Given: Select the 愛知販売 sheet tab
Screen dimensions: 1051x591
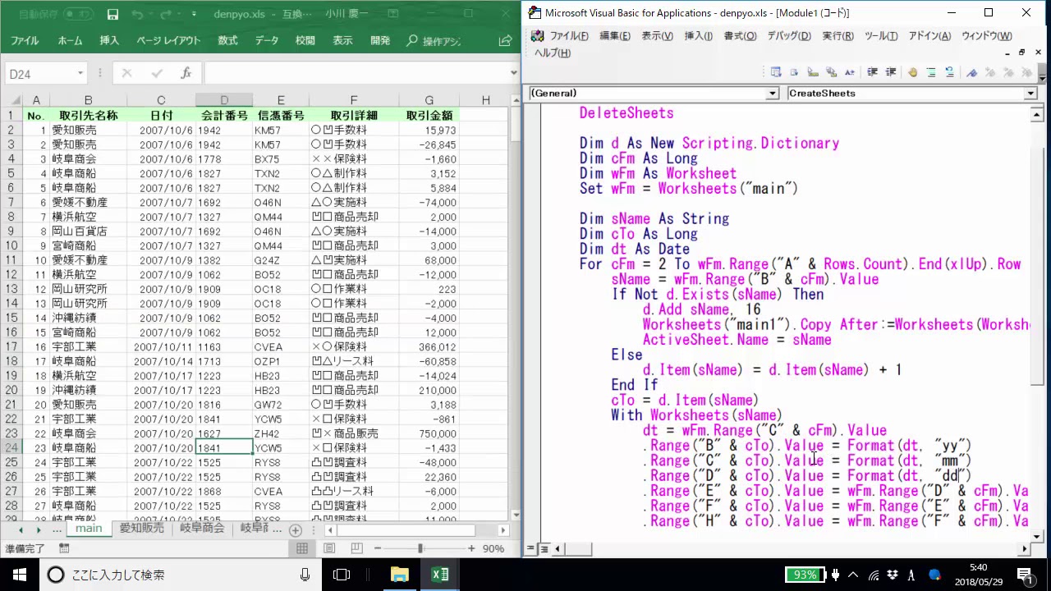Looking at the screenshot, I should coord(141,529).
